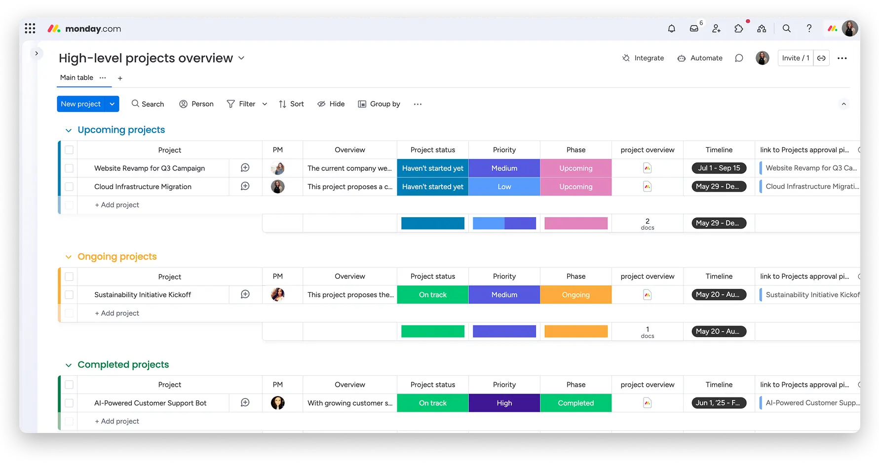Select the Sustainability Initiative Kickoff row checkbox

pos(69,295)
